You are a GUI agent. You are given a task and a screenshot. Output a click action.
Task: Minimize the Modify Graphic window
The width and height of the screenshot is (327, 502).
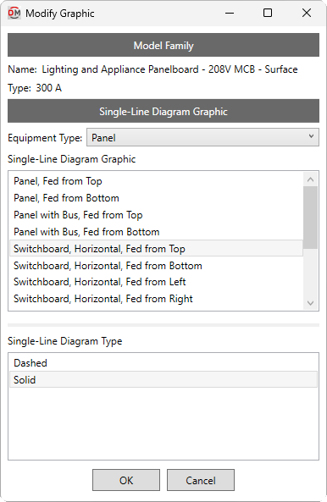coord(230,14)
